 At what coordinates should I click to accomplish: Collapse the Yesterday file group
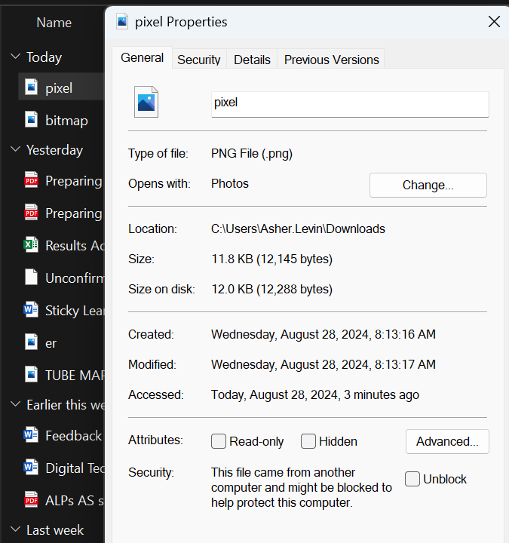click(15, 149)
